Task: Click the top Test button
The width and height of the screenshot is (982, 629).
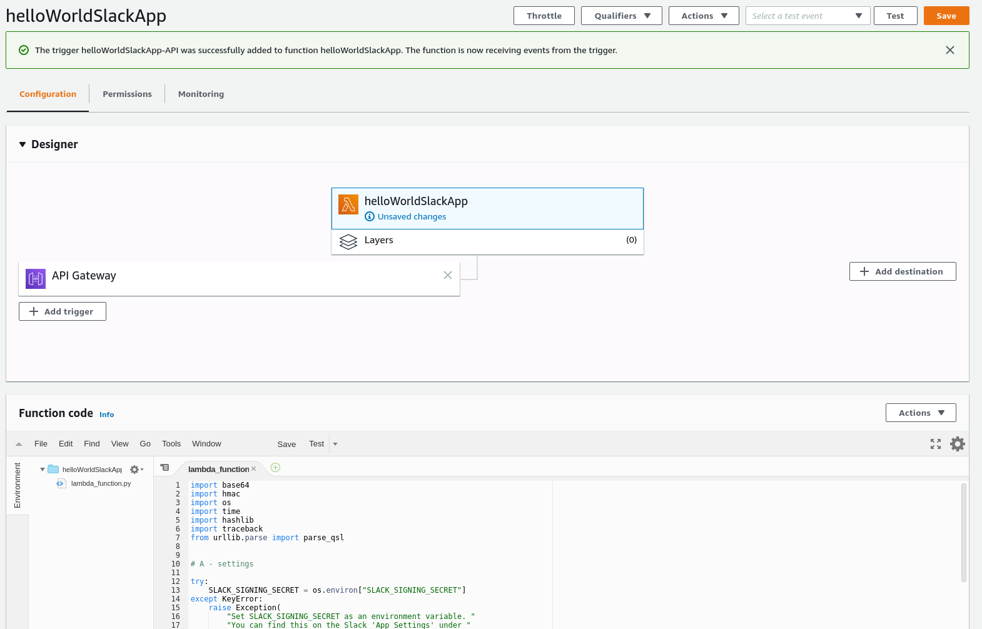Action: pyautogui.click(x=895, y=16)
